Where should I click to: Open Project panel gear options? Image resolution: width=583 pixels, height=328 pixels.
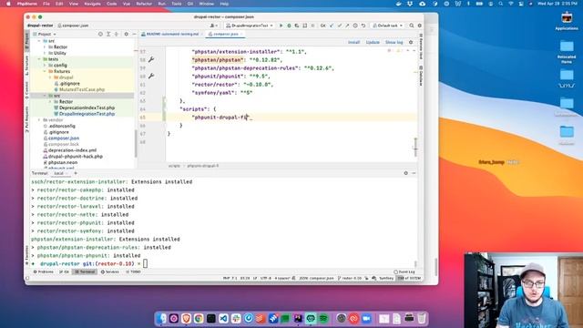point(126,35)
